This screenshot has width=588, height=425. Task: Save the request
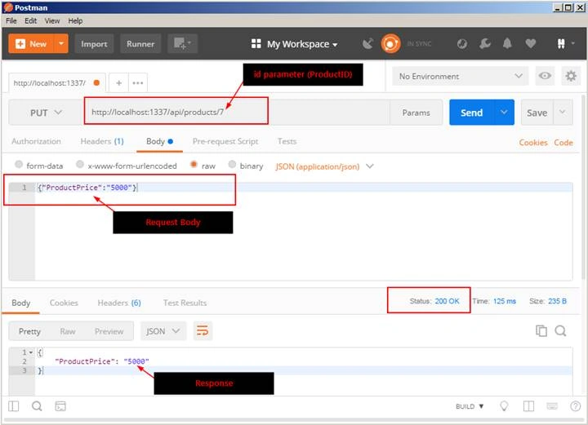[x=537, y=113]
